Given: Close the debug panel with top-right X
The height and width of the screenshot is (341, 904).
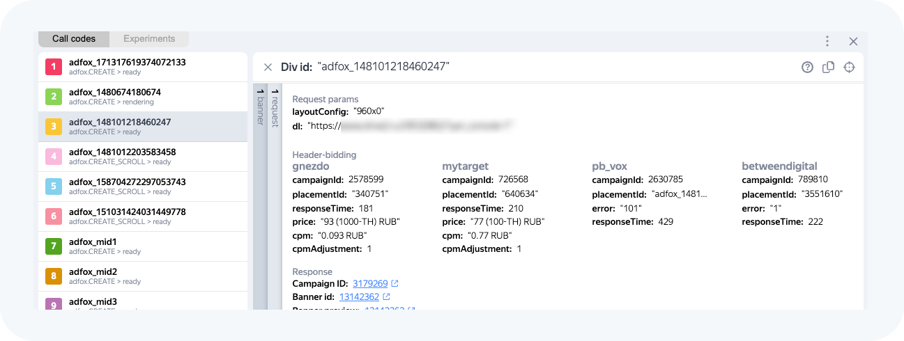Looking at the screenshot, I should click(x=853, y=41).
